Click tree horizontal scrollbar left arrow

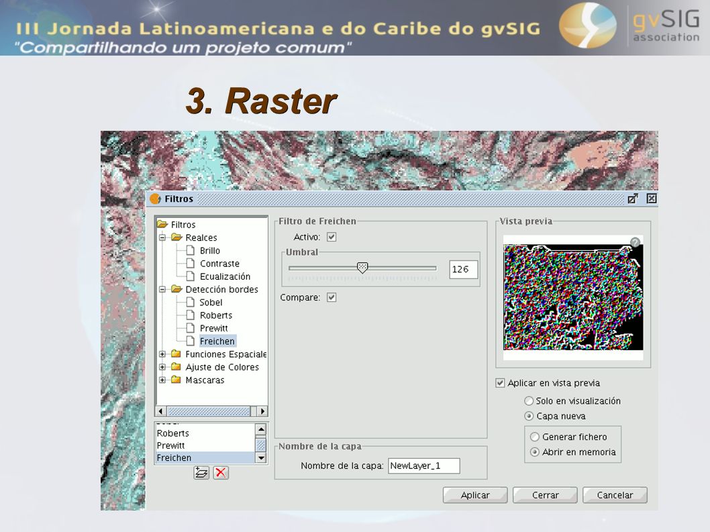point(160,411)
